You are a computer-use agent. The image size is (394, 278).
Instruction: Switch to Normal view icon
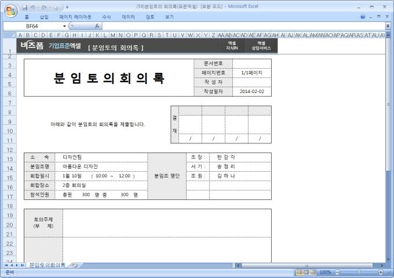point(300,272)
